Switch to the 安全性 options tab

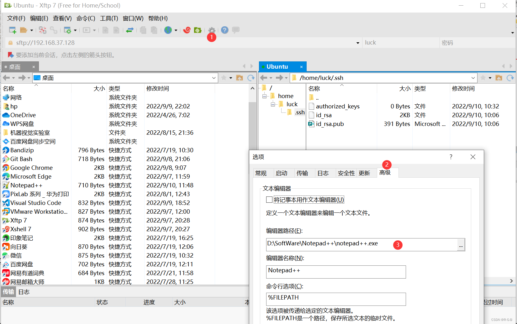coord(346,173)
